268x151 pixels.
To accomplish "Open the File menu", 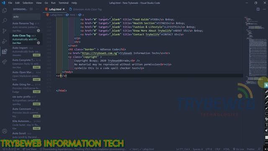I will click(10, 3).
